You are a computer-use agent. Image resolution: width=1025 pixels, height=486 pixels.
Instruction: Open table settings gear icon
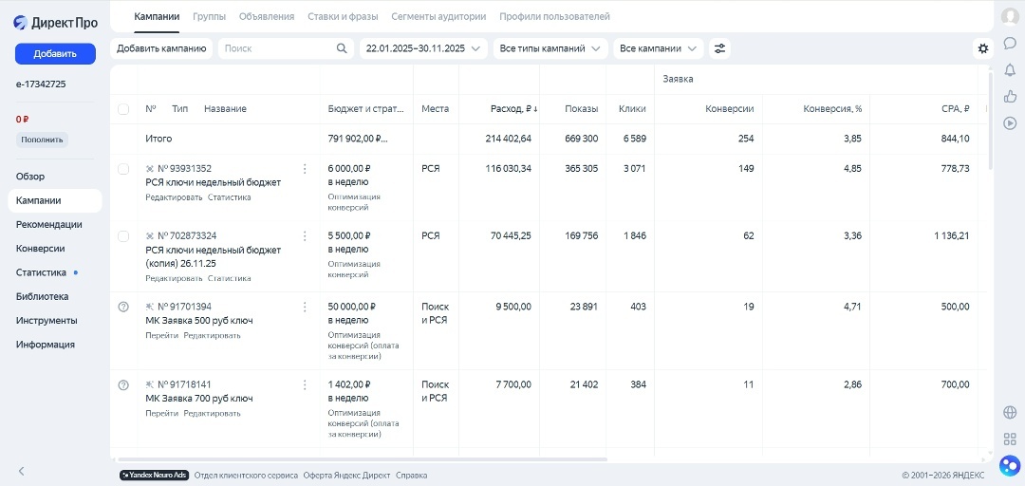(983, 47)
